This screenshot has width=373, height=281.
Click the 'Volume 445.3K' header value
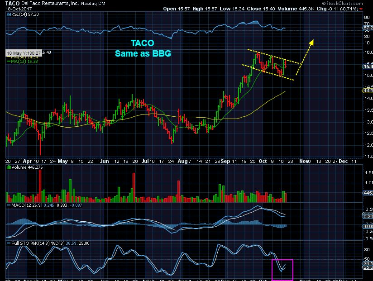296,9
